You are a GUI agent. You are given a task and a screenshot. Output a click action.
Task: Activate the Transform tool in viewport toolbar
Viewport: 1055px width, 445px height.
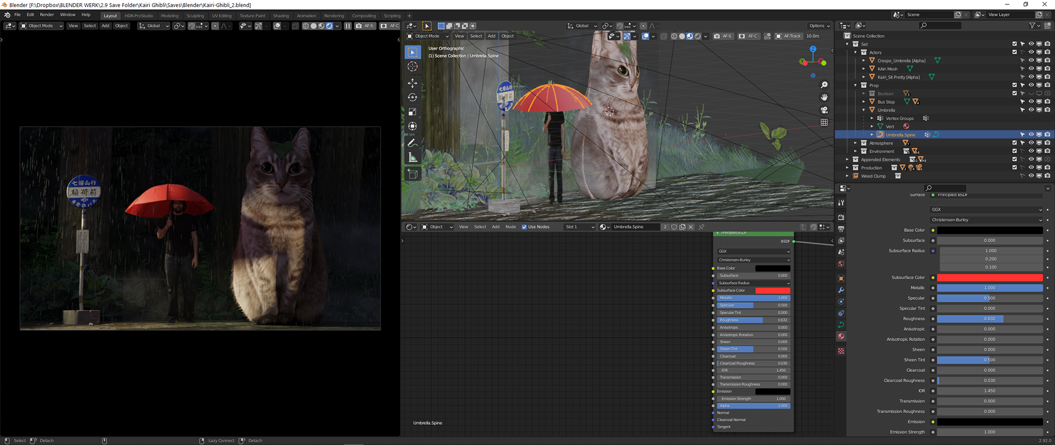point(412,126)
